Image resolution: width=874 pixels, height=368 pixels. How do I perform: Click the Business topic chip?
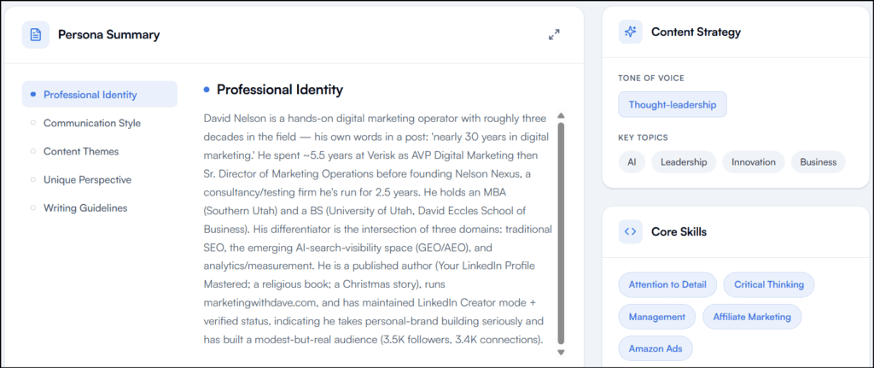pos(819,162)
